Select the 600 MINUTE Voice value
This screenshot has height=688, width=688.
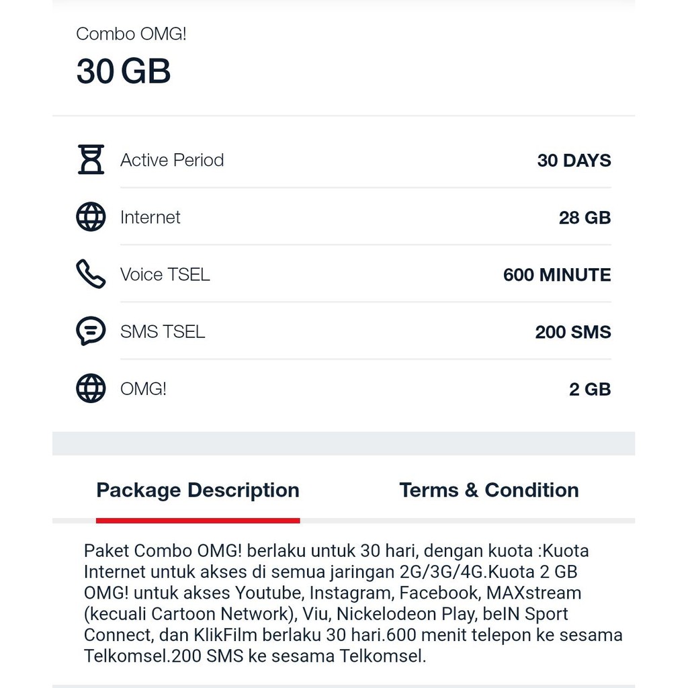coord(557,274)
